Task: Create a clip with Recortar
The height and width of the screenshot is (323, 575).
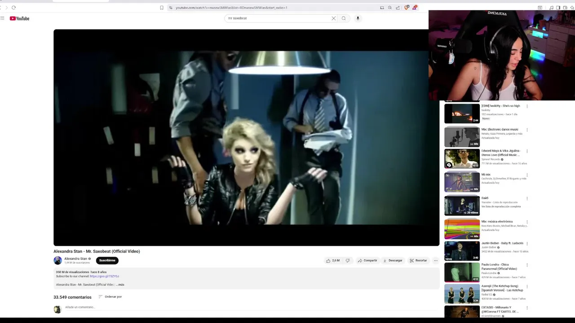Action: point(418,261)
